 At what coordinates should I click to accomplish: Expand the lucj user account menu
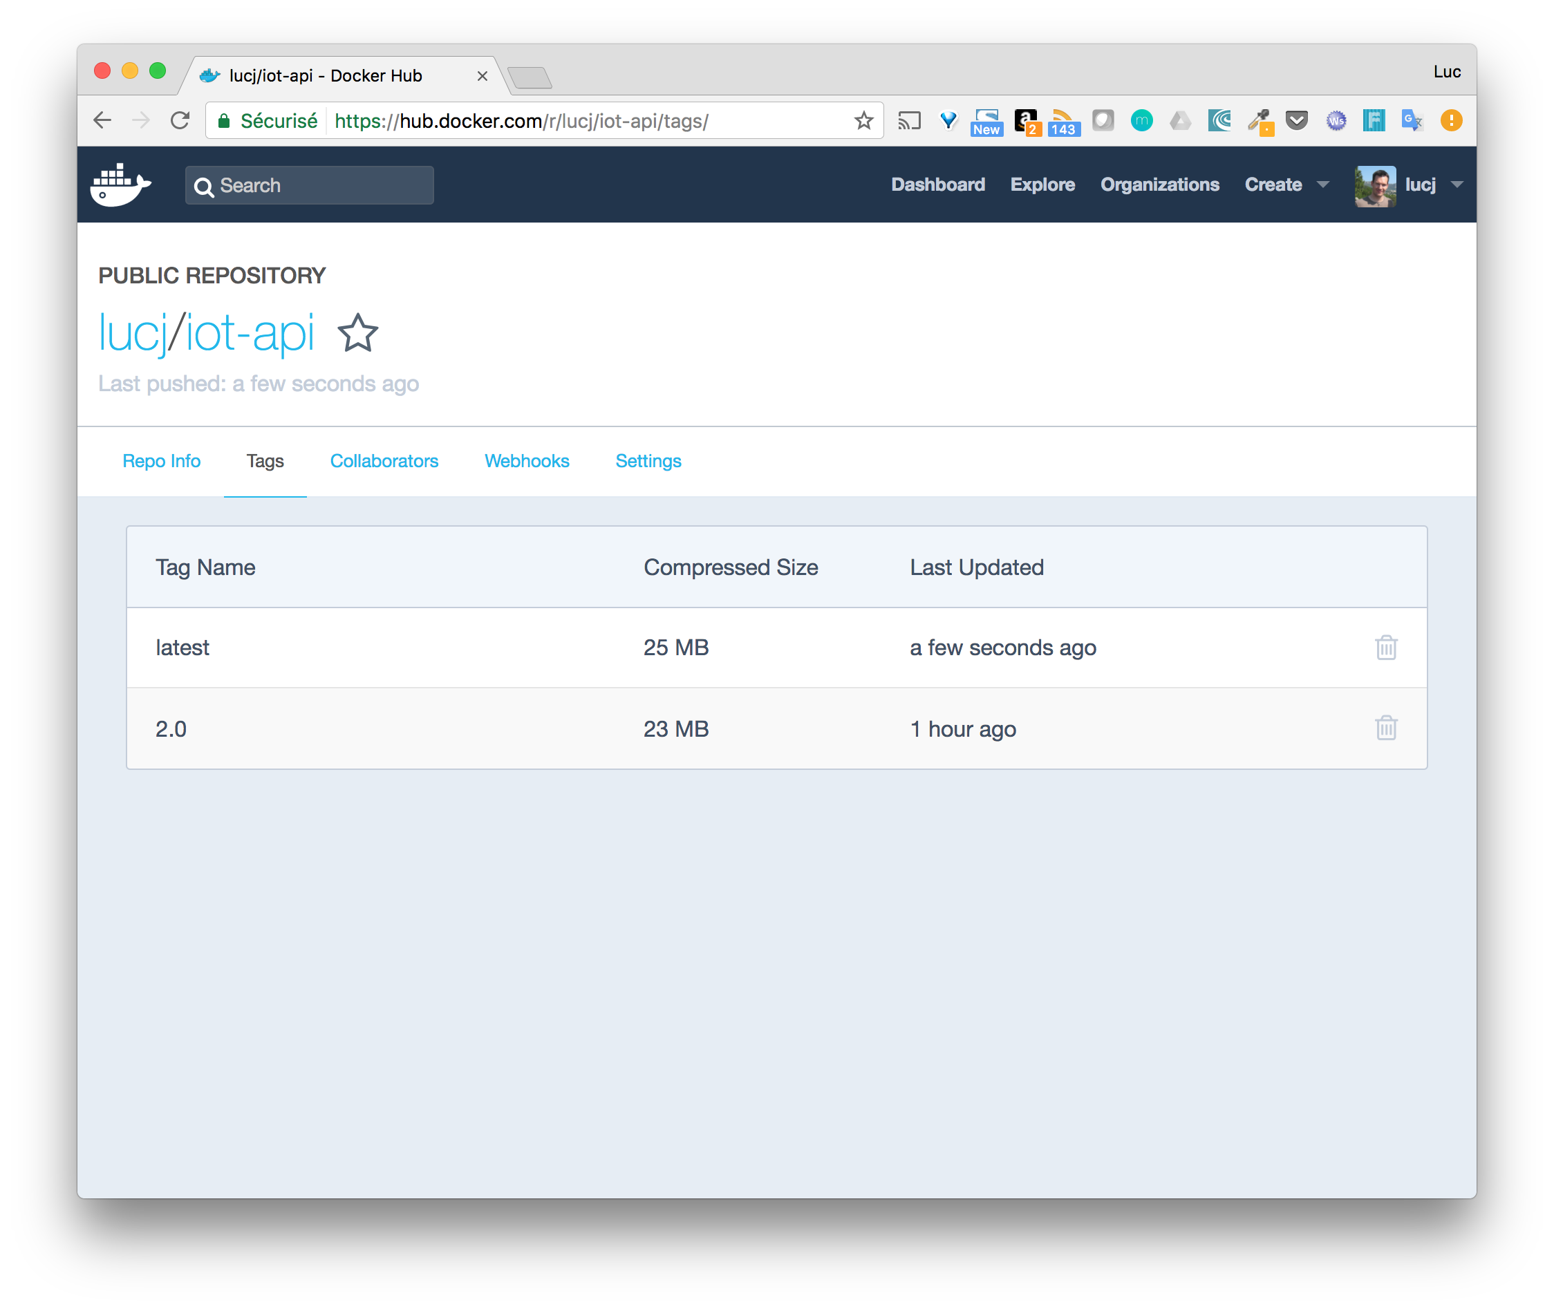click(x=1433, y=185)
